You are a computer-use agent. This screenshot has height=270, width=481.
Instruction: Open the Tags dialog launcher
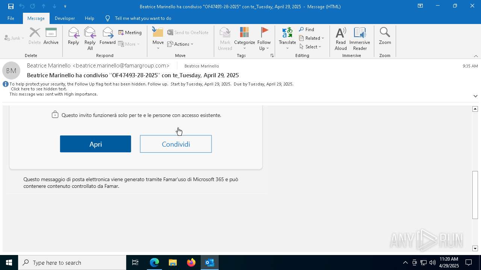(272, 55)
